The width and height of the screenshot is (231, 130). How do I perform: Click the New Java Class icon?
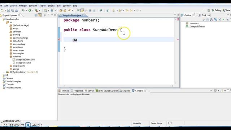pos(52,10)
